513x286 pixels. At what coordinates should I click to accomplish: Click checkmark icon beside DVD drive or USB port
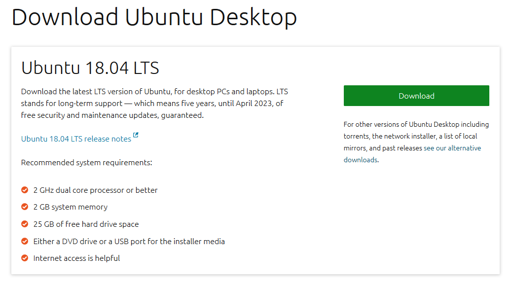coord(25,241)
